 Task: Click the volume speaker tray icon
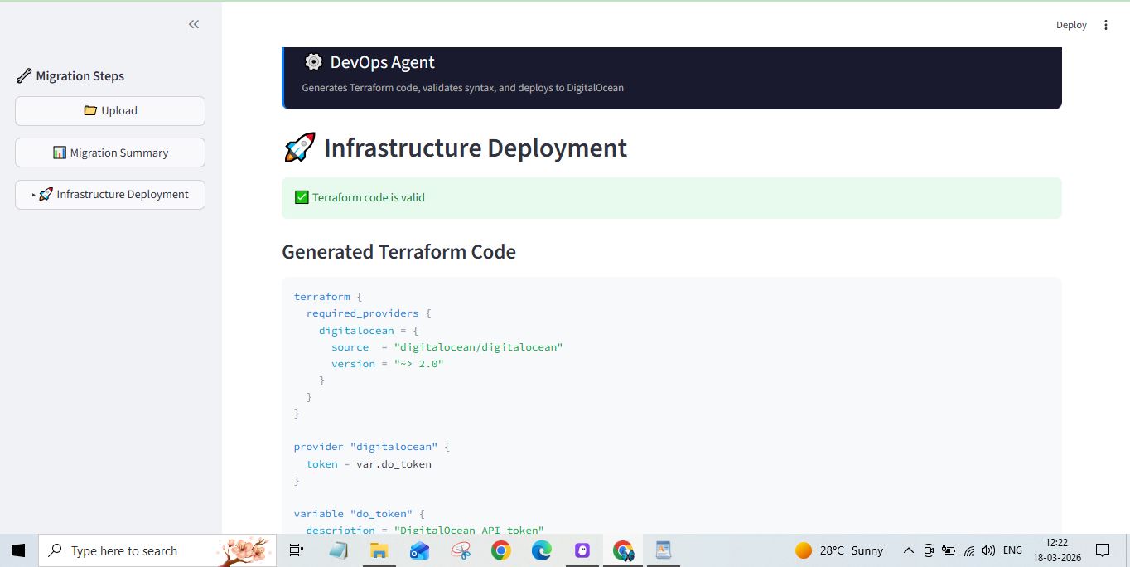(x=988, y=550)
